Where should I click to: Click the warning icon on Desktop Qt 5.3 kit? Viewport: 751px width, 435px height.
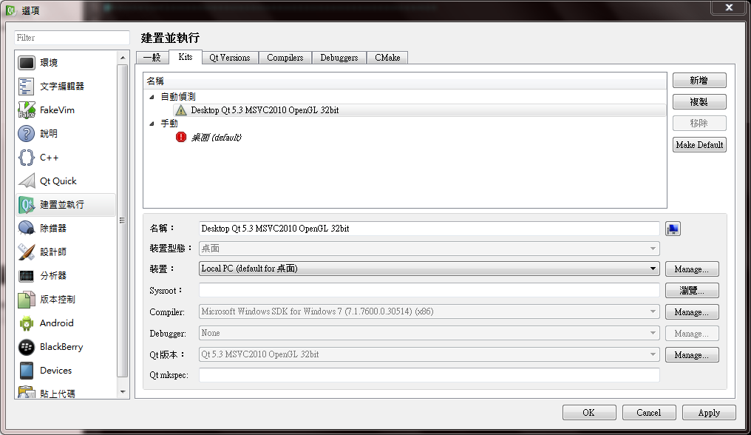(180, 110)
